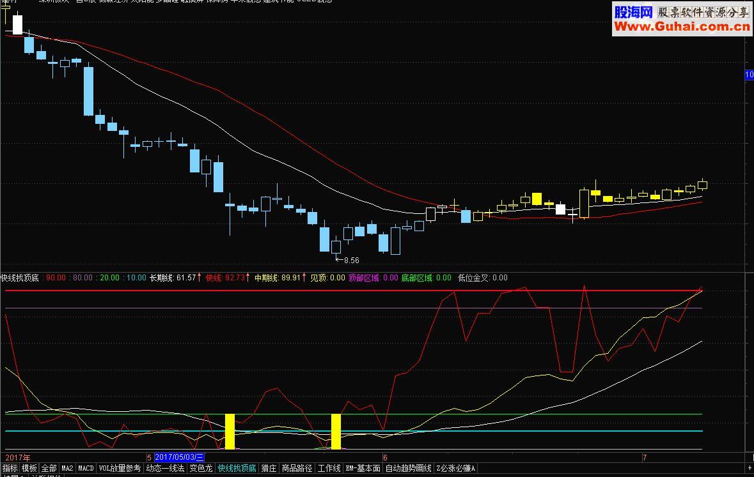Click the month 6 axis marker

click(x=385, y=457)
